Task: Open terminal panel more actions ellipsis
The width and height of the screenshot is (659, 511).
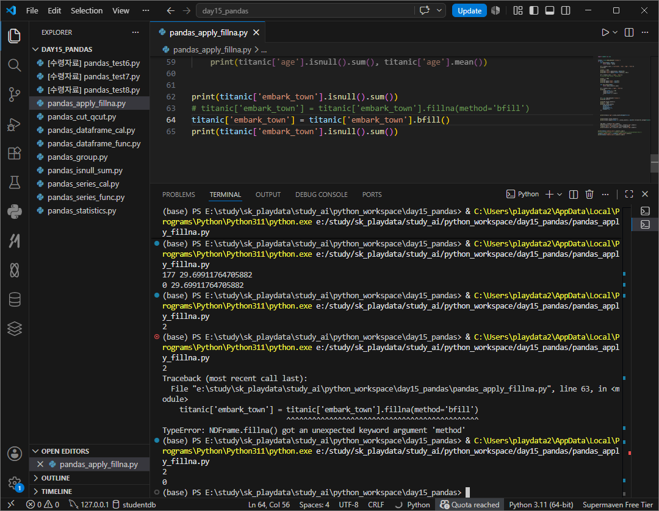Action: [605, 194]
